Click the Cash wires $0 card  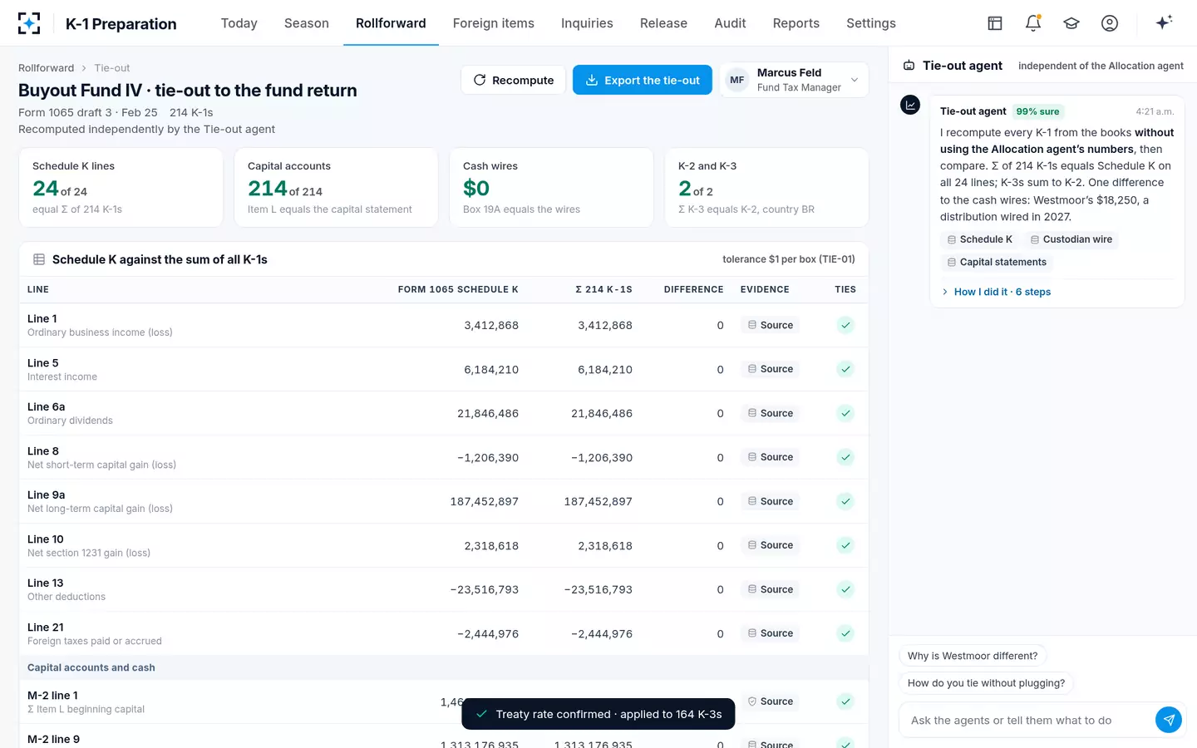[551, 188]
